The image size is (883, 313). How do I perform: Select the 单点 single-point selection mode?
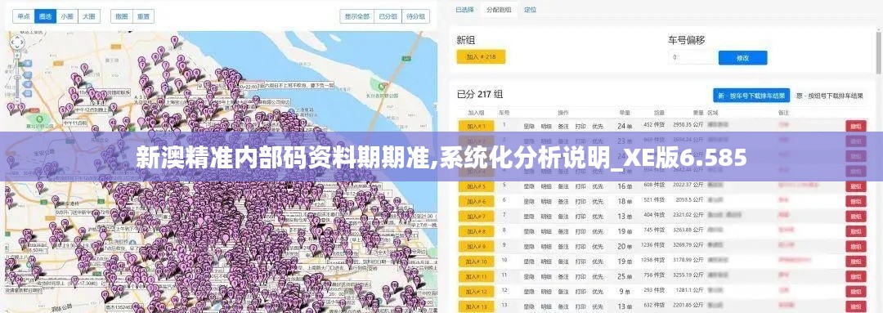(x=24, y=17)
